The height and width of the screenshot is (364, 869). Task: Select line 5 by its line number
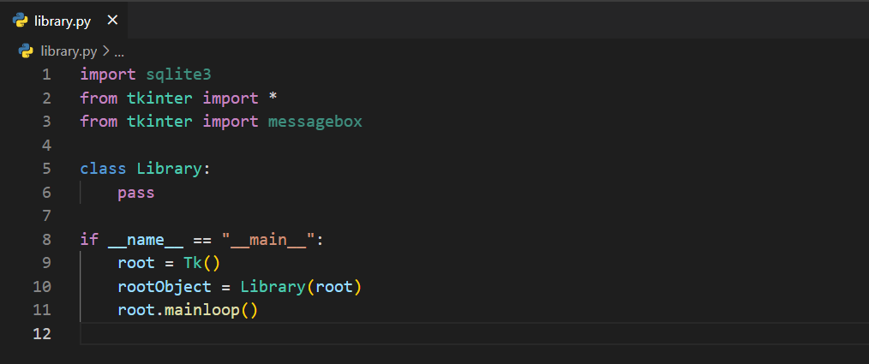pyautogui.click(x=45, y=169)
